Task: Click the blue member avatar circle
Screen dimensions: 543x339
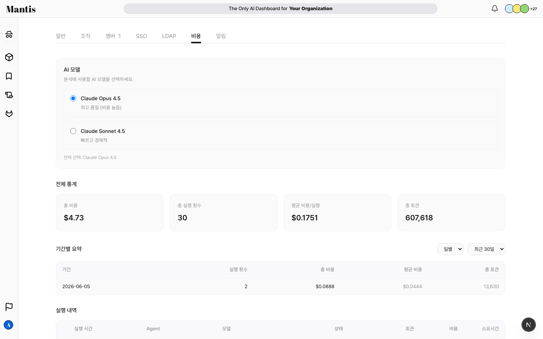Action: 509,9
